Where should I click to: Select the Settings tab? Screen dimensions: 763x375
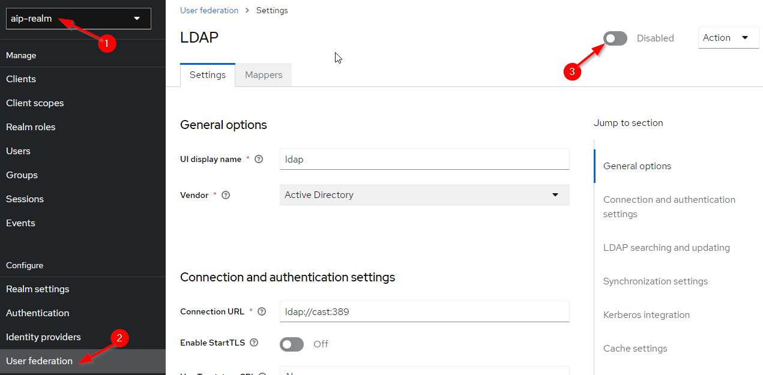(x=207, y=74)
